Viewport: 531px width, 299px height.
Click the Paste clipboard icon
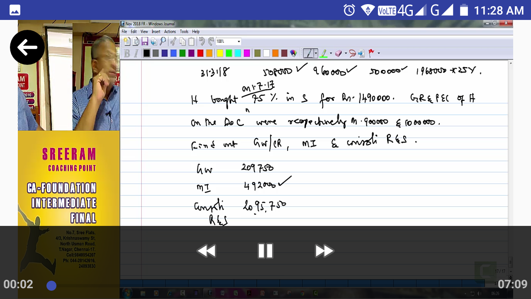point(191,41)
